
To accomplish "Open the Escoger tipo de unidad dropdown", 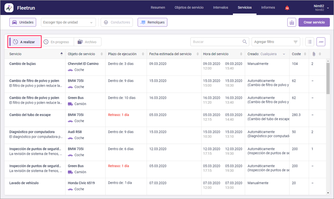I will (68, 22).
